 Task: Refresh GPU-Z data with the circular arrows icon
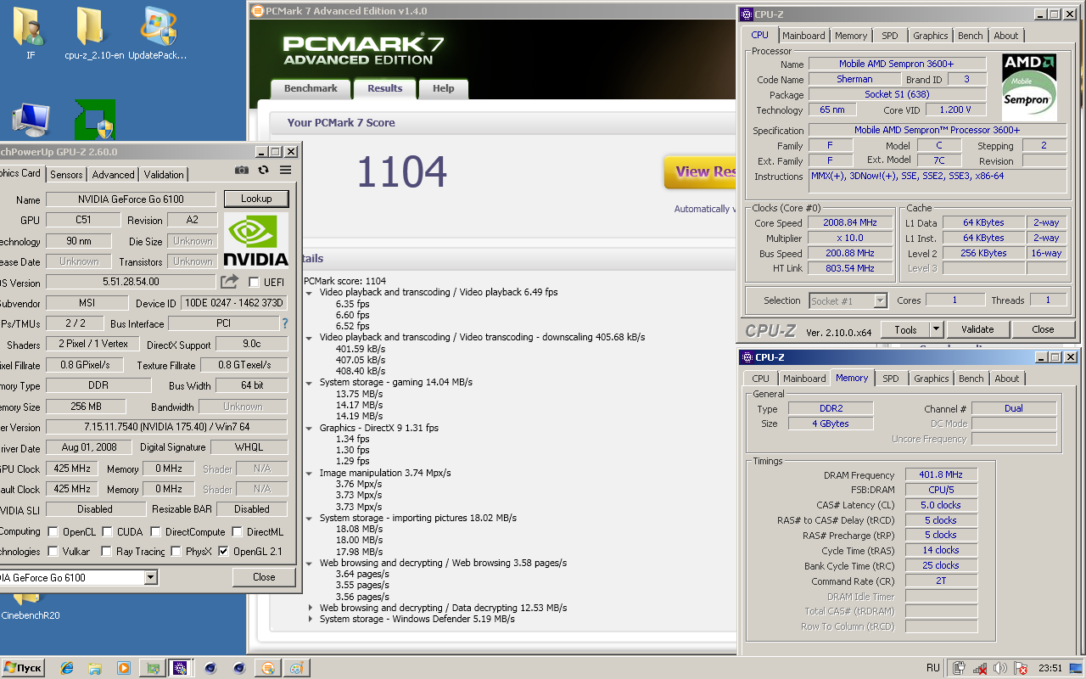tap(263, 170)
